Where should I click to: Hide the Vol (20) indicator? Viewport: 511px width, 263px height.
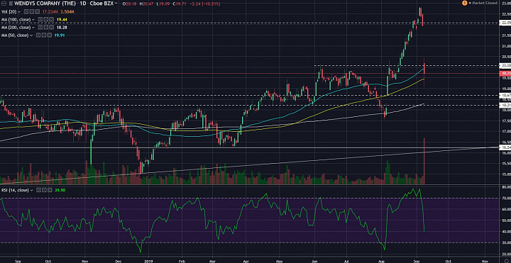26,11
